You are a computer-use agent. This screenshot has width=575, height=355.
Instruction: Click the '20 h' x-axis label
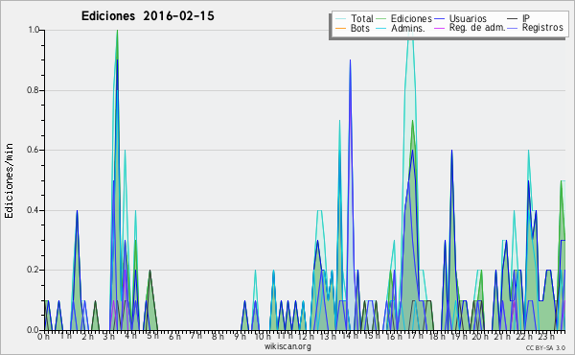(480, 337)
